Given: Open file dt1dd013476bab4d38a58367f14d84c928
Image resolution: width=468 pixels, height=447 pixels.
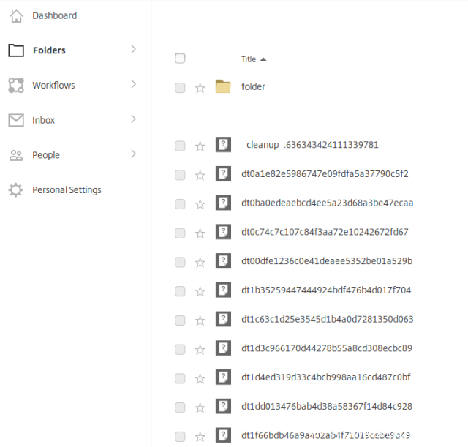Looking at the screenshot, I should tap(327, 406).
